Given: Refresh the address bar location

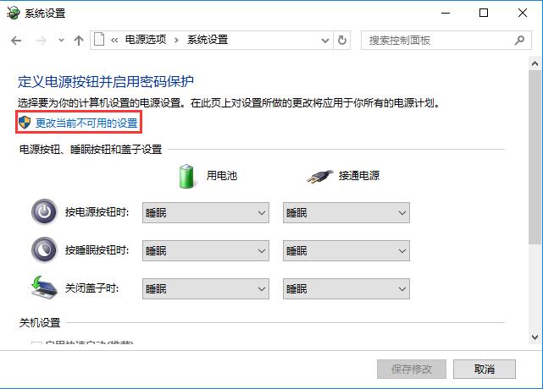Looking at the screenshot, I should tap(342, 40).
